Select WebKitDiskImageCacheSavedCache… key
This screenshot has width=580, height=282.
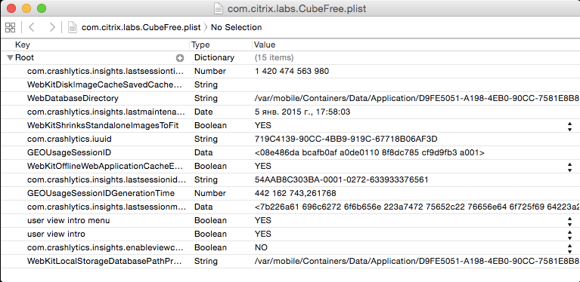pyautogui.click(x=104, y=84)
